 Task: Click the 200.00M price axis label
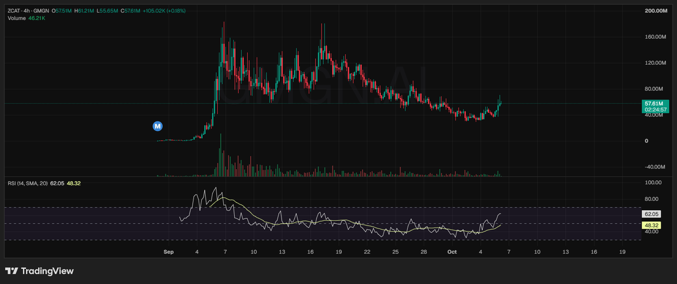pyautogui.click(x=657, y=11)
